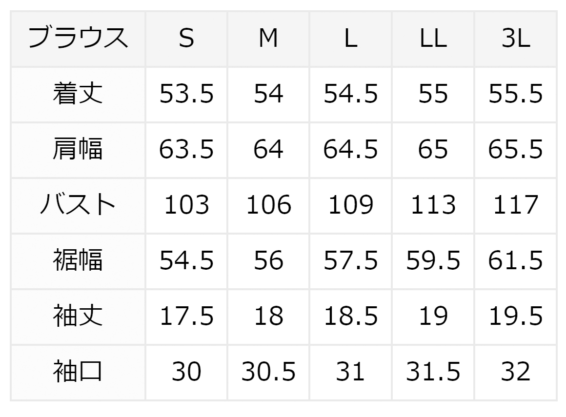Click the 肩幅 row label
566x417 pixels.
click(78, 150)
